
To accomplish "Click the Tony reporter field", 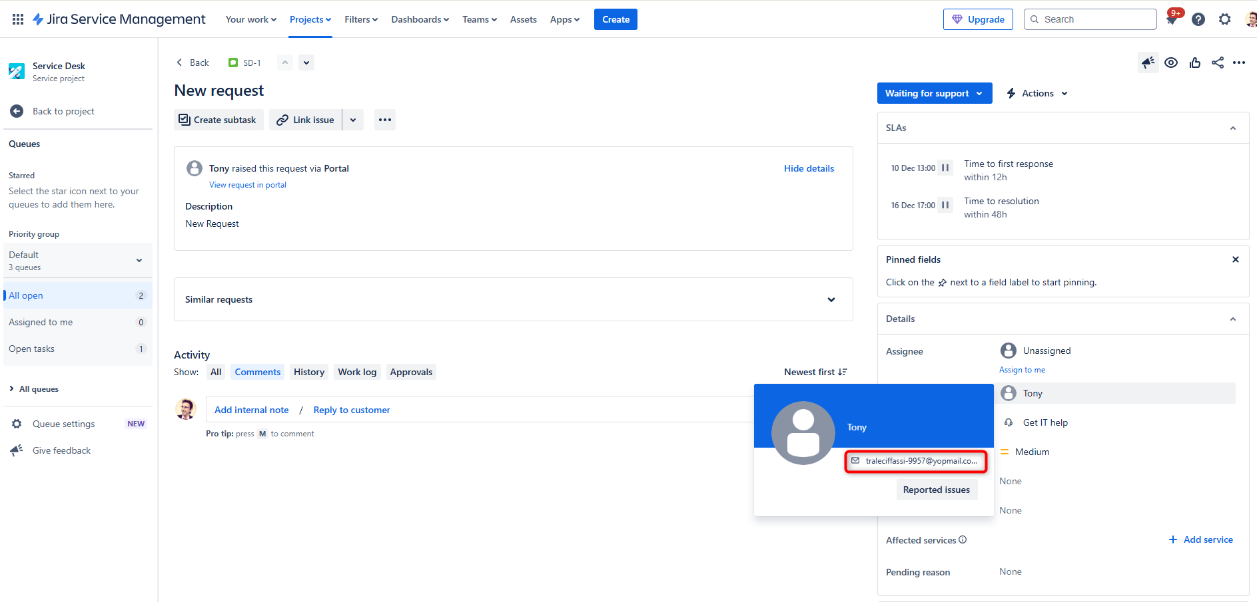I will pos(1116,393).
